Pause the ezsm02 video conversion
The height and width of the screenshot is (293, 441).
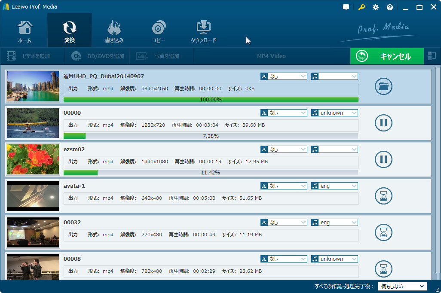pos(383,160)
